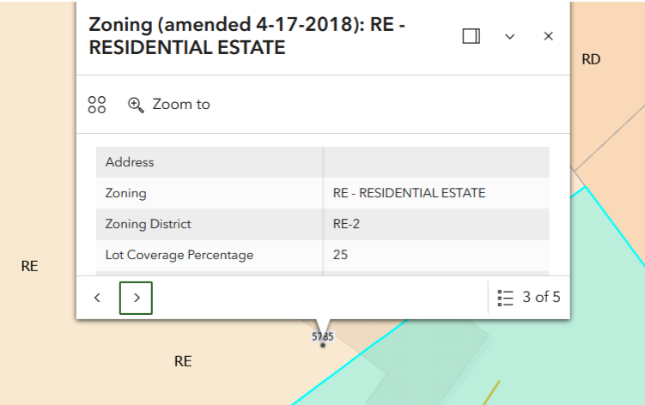
Task: Click the RE - RESIDENTIAL ESTATE value
Action: [x=410, y=193]
